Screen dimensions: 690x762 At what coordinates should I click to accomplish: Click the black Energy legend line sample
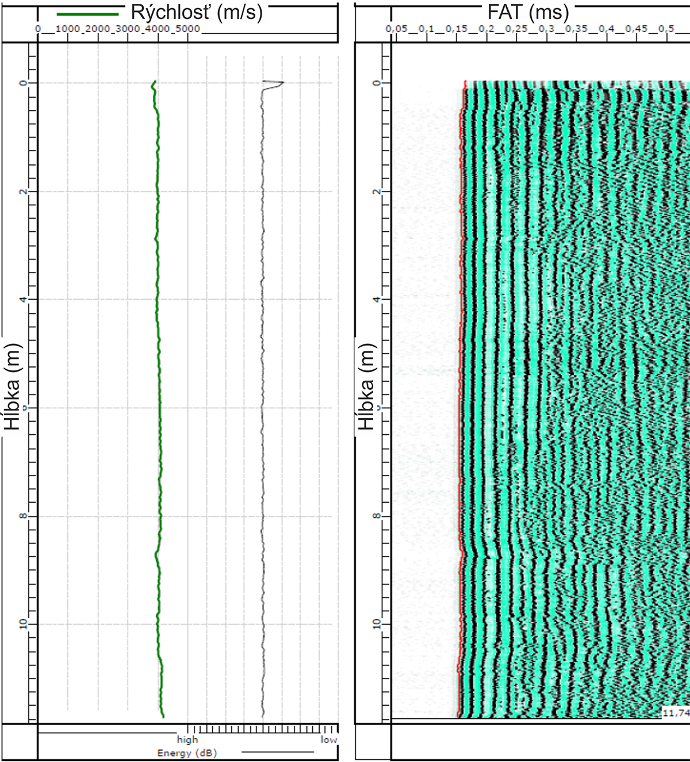point(277,752)
